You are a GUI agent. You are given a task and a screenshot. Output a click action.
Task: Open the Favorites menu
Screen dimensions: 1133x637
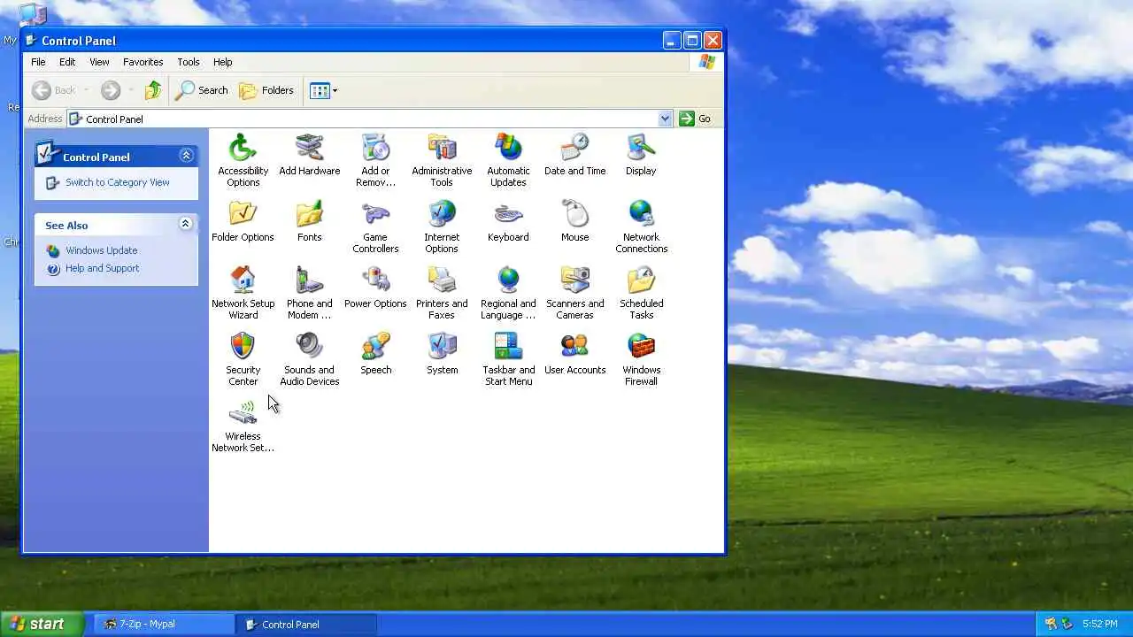coord(143,62)
